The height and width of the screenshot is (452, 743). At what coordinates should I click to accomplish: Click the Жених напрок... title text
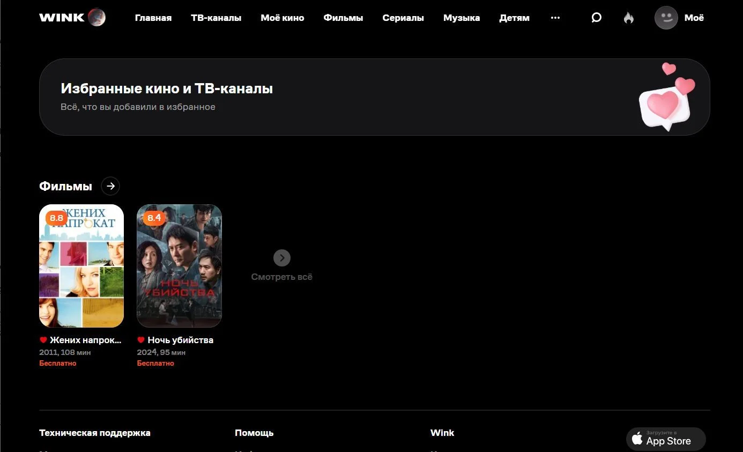[86, 340]
